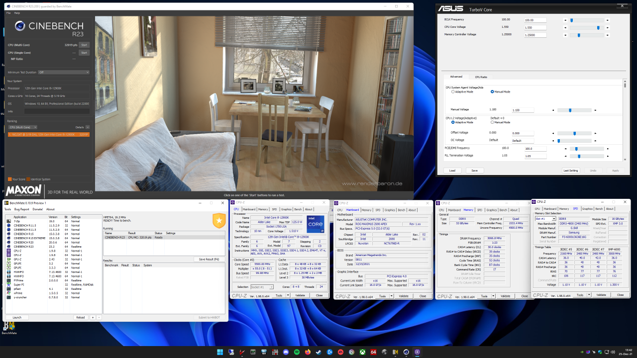Switch TurboV Core to the CPU Ratio tab
637x358 pixels.
coord(481,77)
